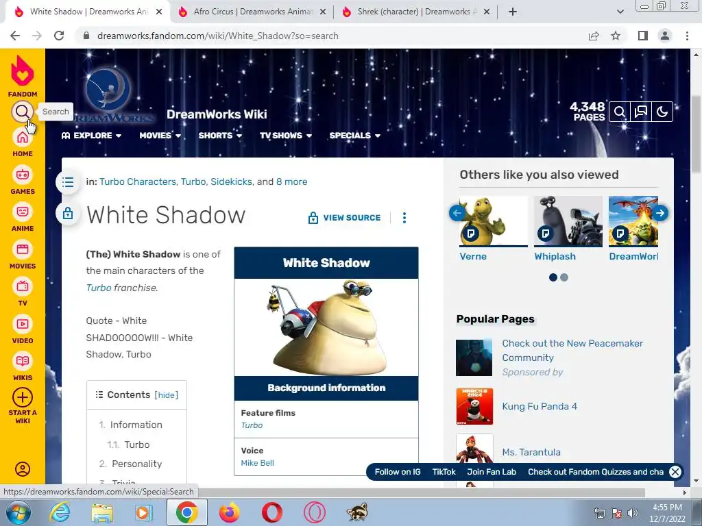
Task: Open Chrome three-dot menu
Action: (687, 36)
